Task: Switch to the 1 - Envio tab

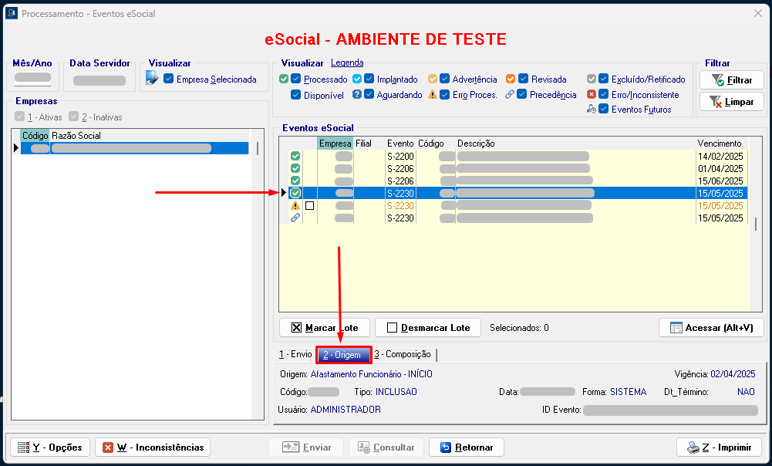Action: point(295,355)
